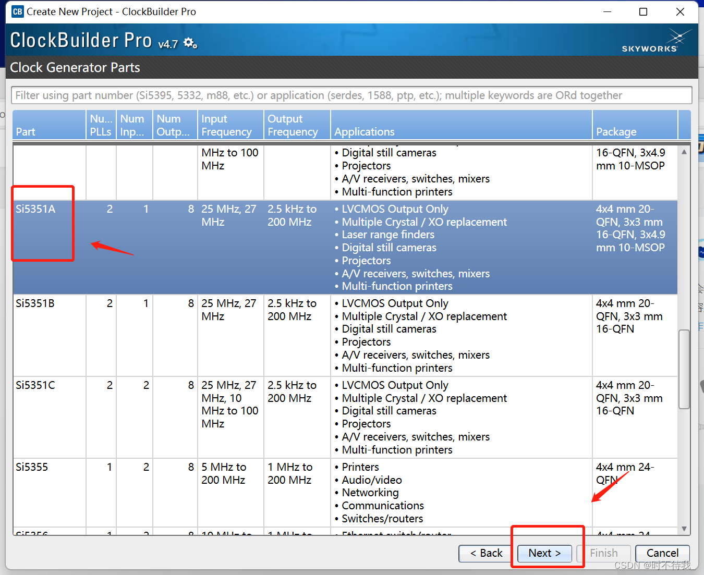This screenshot has width=704, height=575.
Task: Click the Next > button
Action: pyautogui.click(x=544, y=553)
